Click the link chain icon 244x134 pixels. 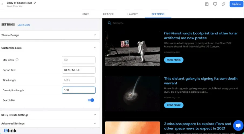pyautogui.click(x=223, y=4)
